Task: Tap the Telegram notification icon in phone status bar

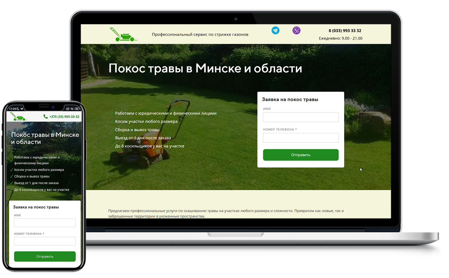Action: pyautogui.click(x=21, y=108)
